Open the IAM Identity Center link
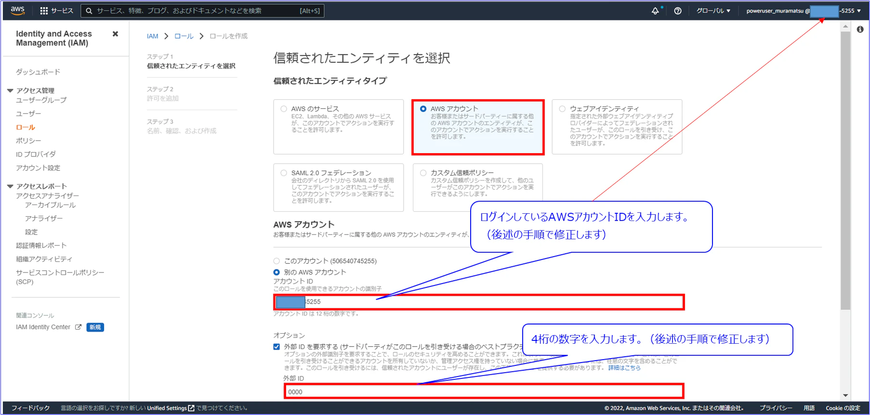 coord(43,327)
